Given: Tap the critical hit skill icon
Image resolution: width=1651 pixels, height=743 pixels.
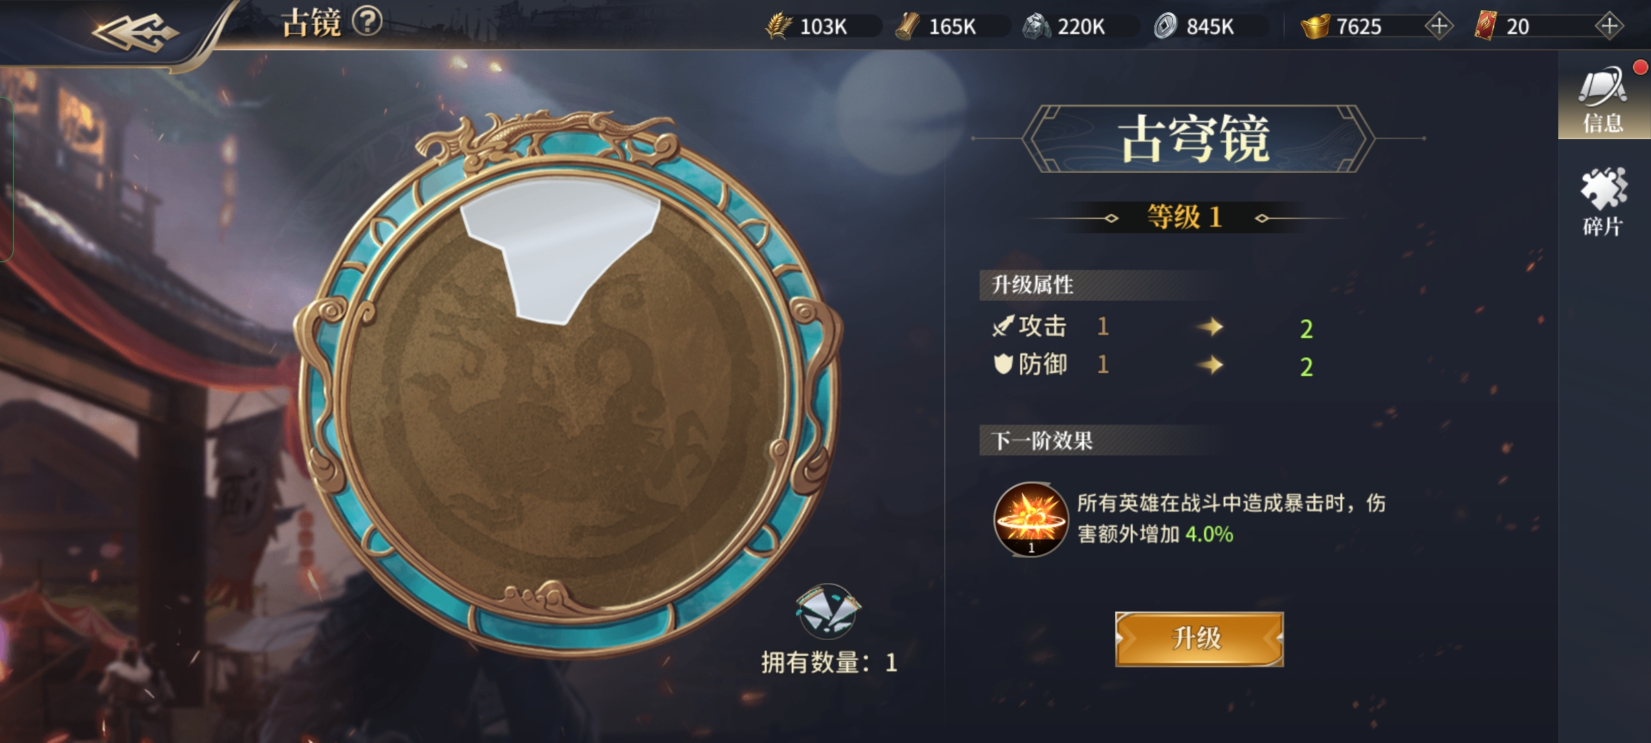Looking at the screenshot, I should 1030,519.
